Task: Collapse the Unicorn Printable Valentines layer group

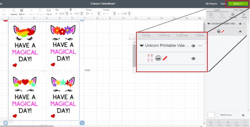Action: pyautogui.click(x=209, y=24)
